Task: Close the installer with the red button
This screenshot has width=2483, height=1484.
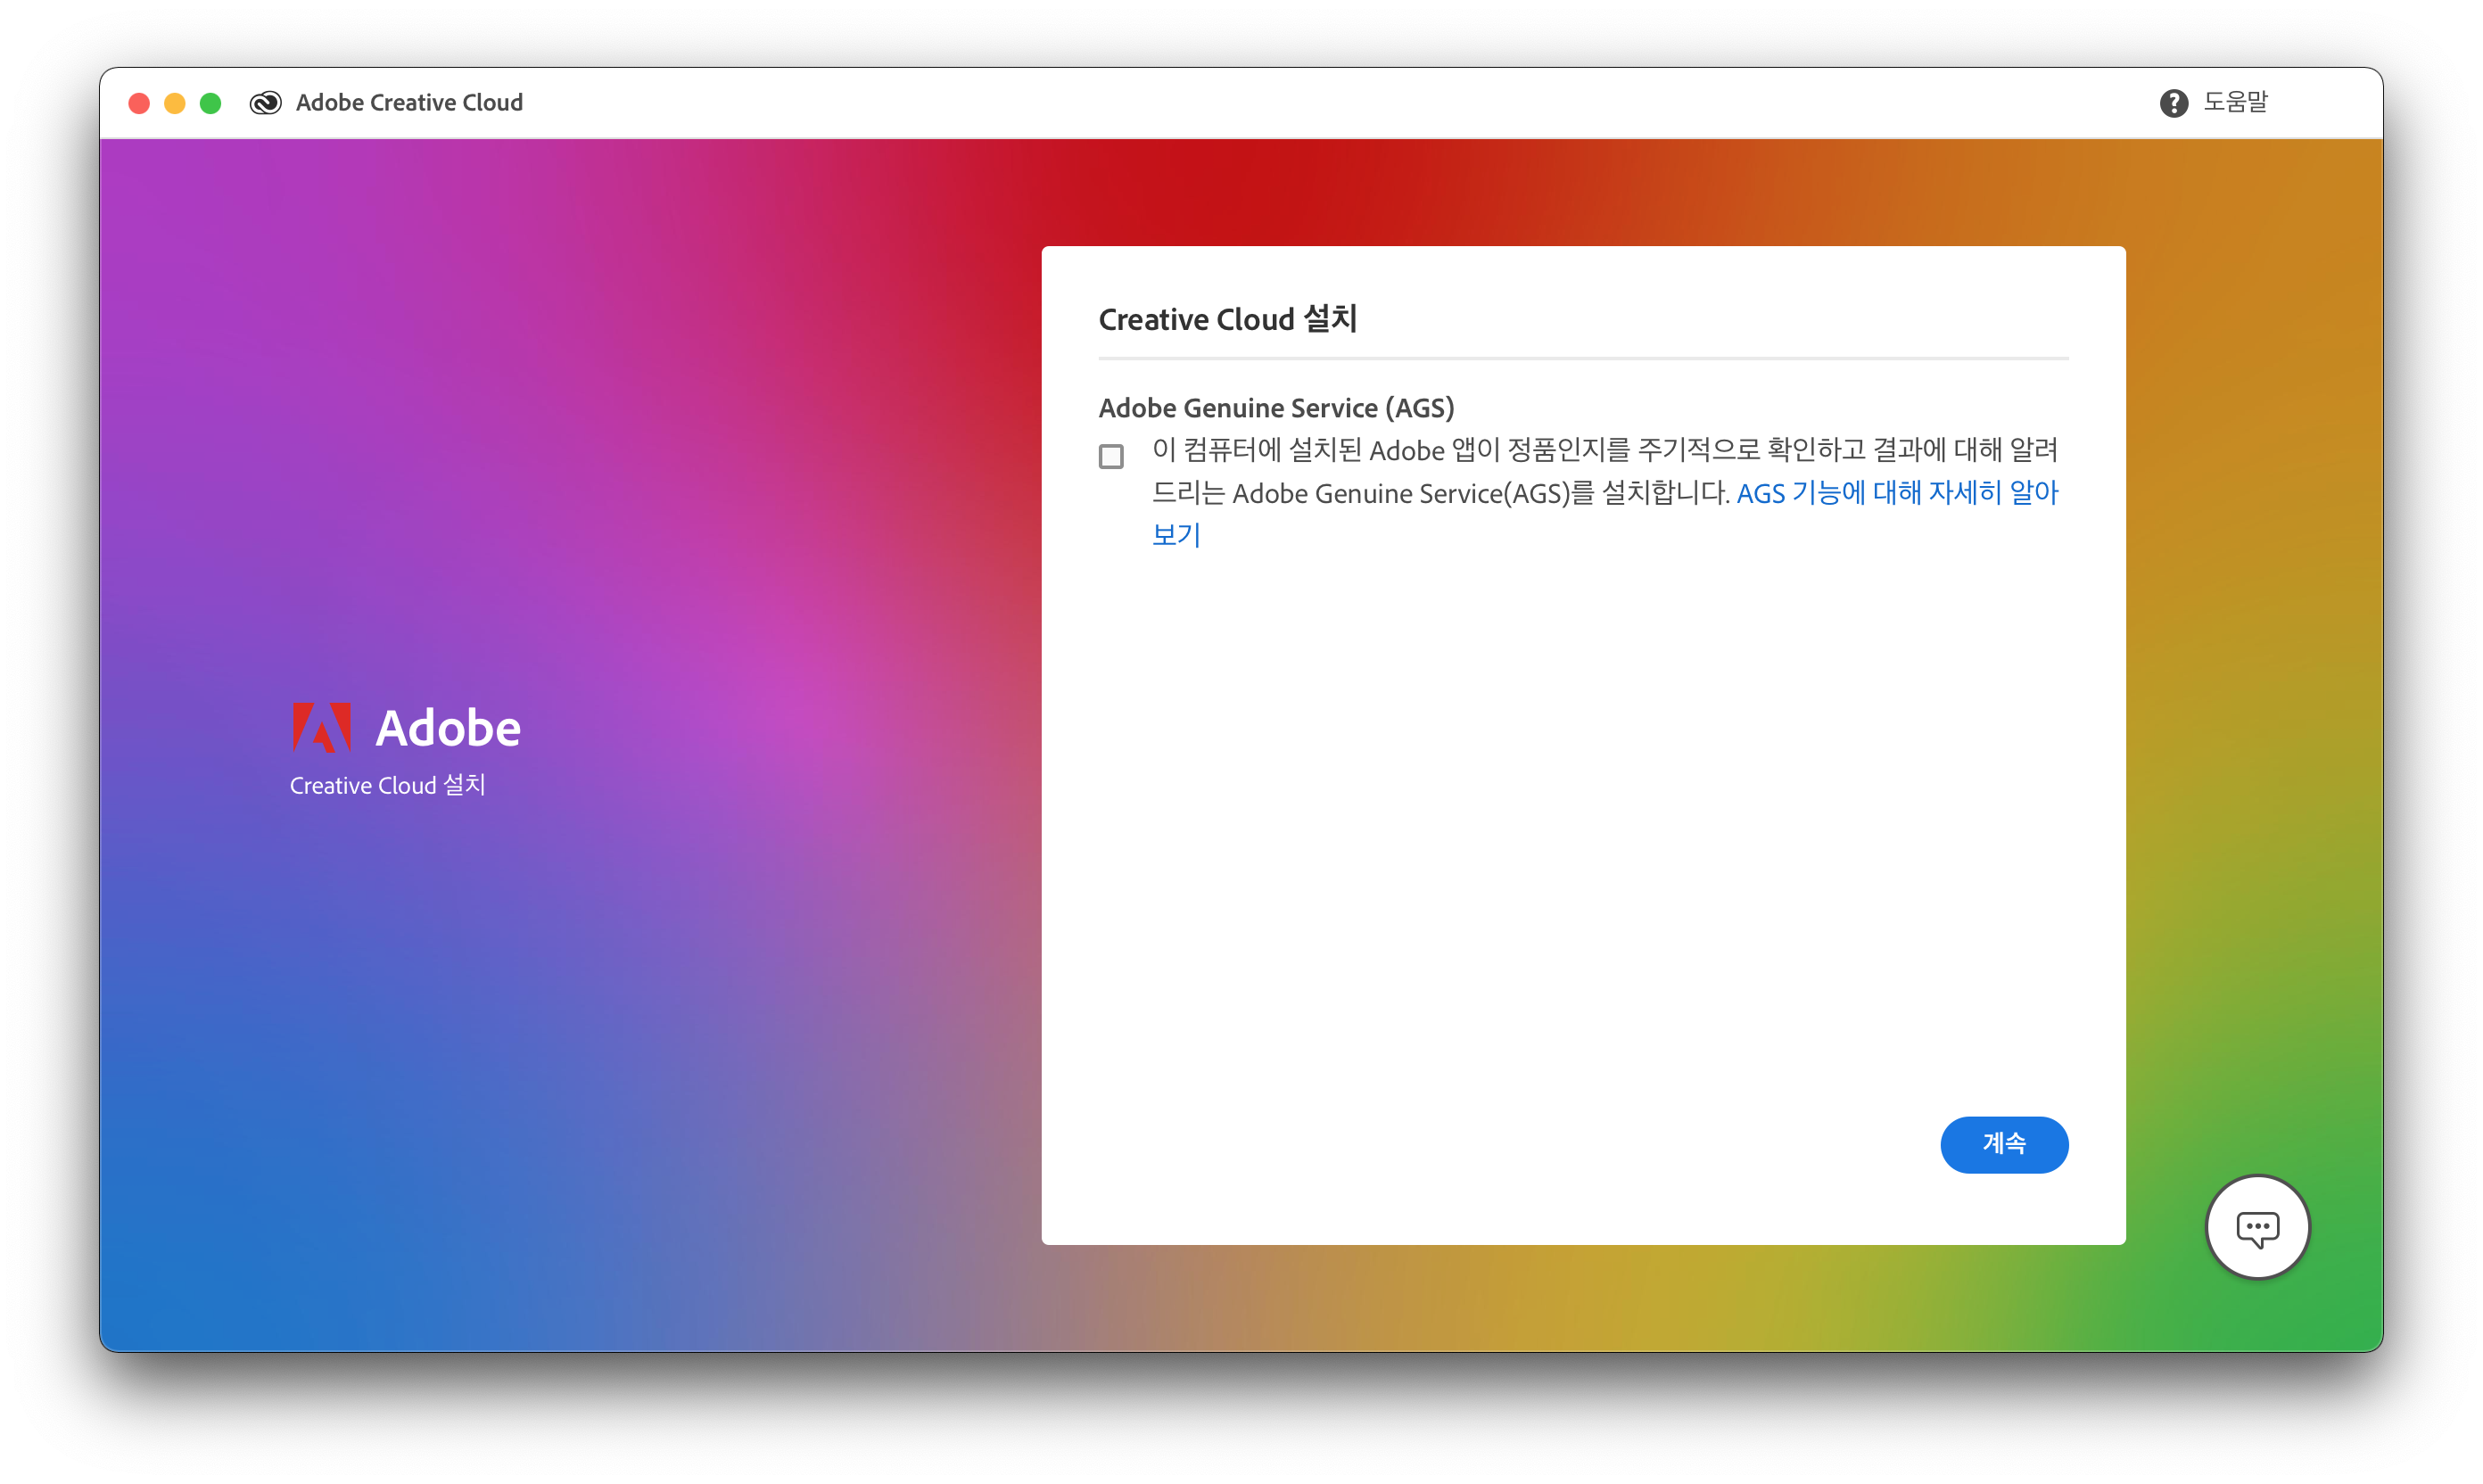Action: pos(139,103)
